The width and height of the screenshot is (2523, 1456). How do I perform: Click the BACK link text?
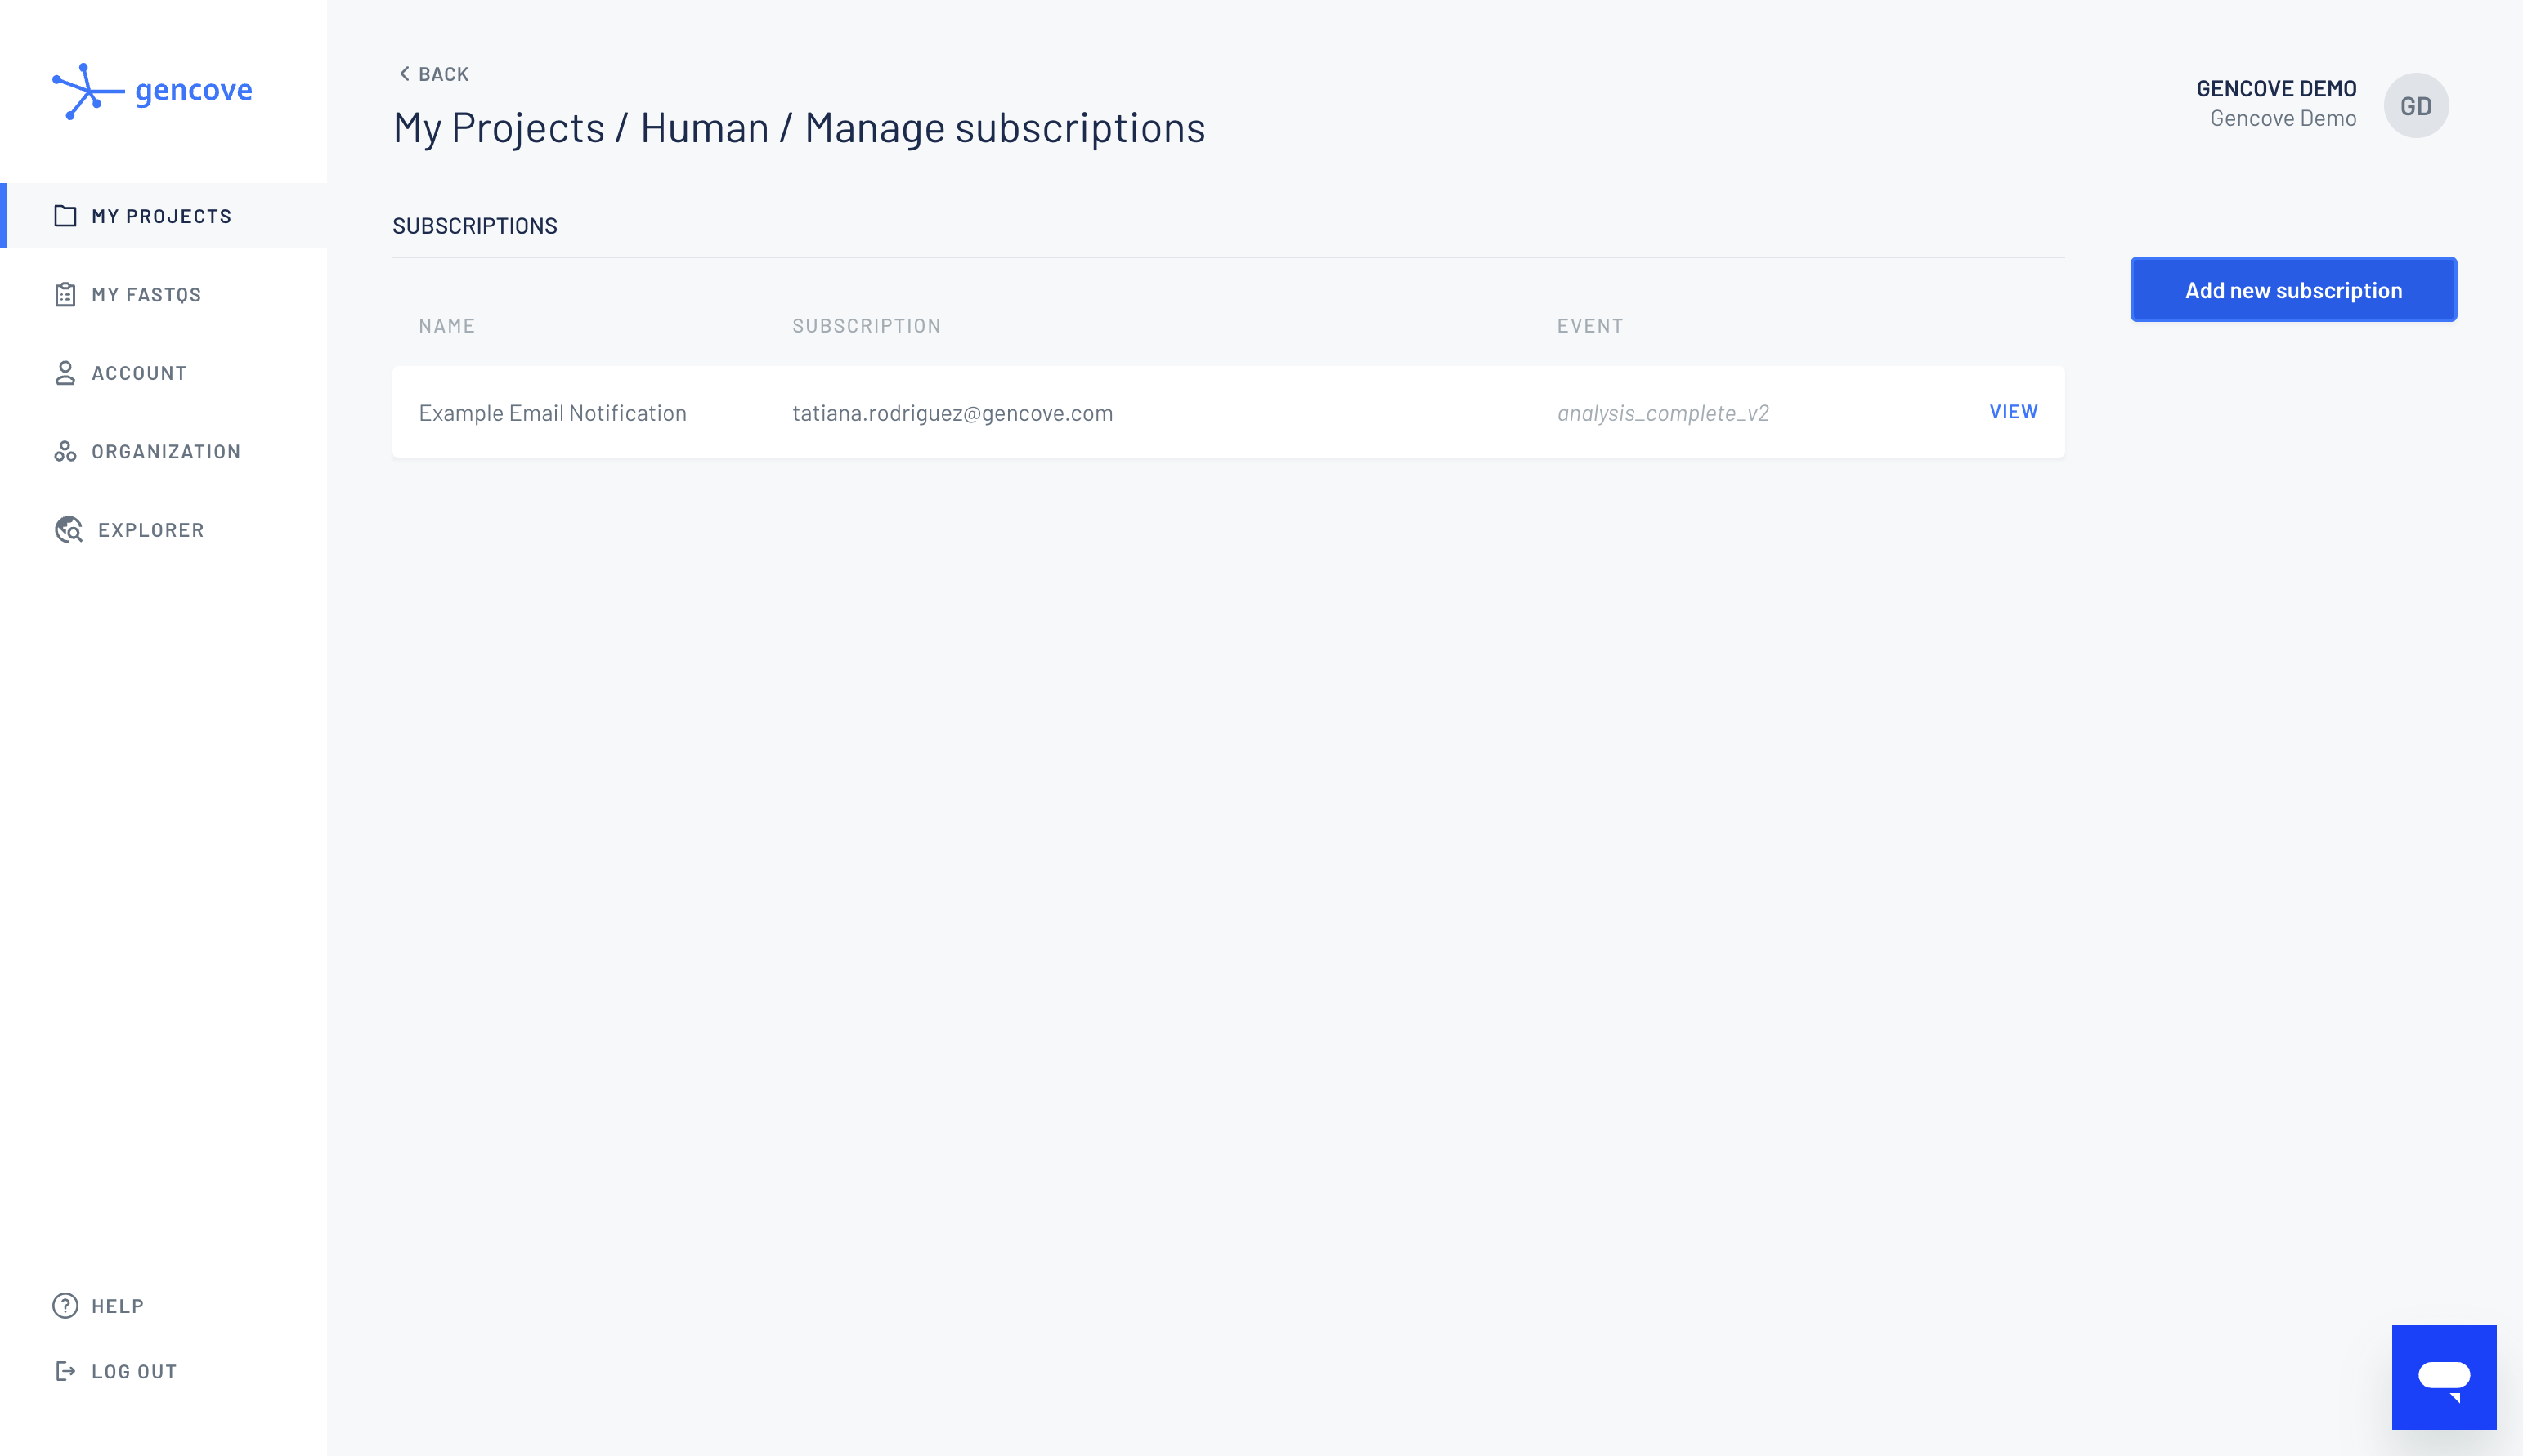pos(443,74)
